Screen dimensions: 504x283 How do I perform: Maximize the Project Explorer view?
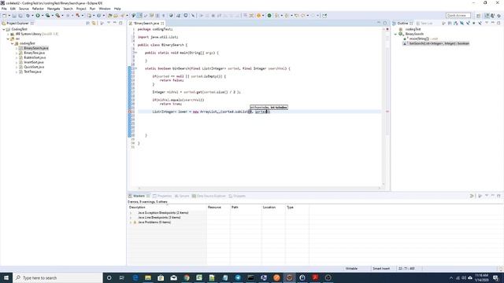tap(120, 23)
